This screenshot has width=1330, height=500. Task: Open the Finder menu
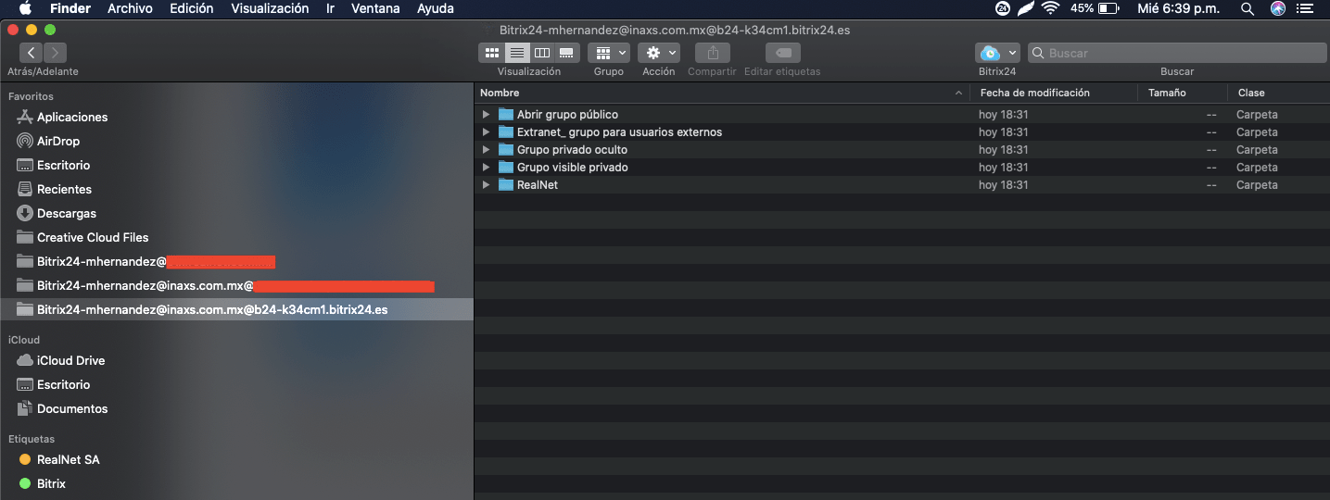coord(70,8)
